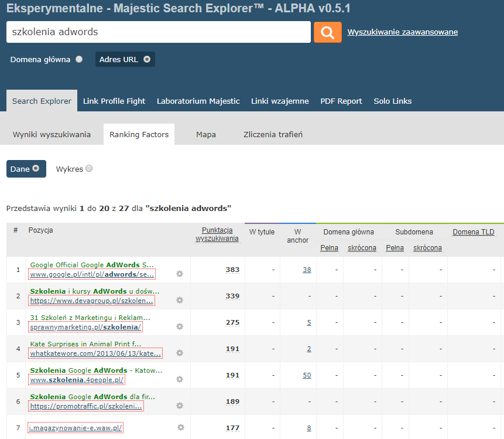Open gear settings for google.pl adwords result
504x439 pixels.
(180, 274)
